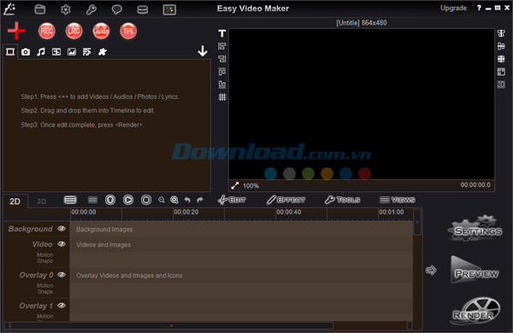Image resolution: width=513 pixels, height=333 pixels.
Task: Open the 100% zoom level control
Action: pyautogui.click(x=251, y=186)
